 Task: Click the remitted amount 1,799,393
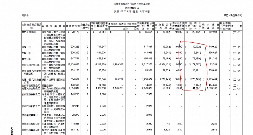click(x=118, y=65)
